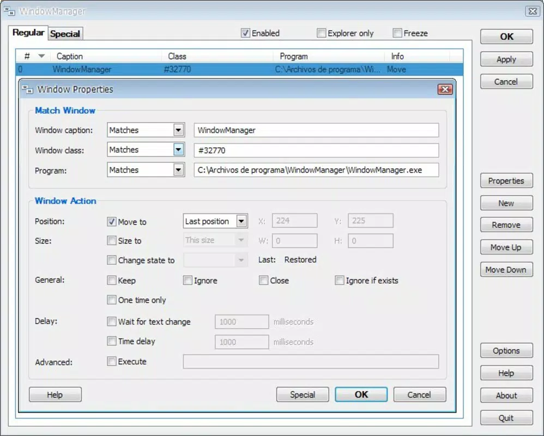Switch to the Special tab
The width and height of the screenshot is (544, 436).
pos(65,34)
